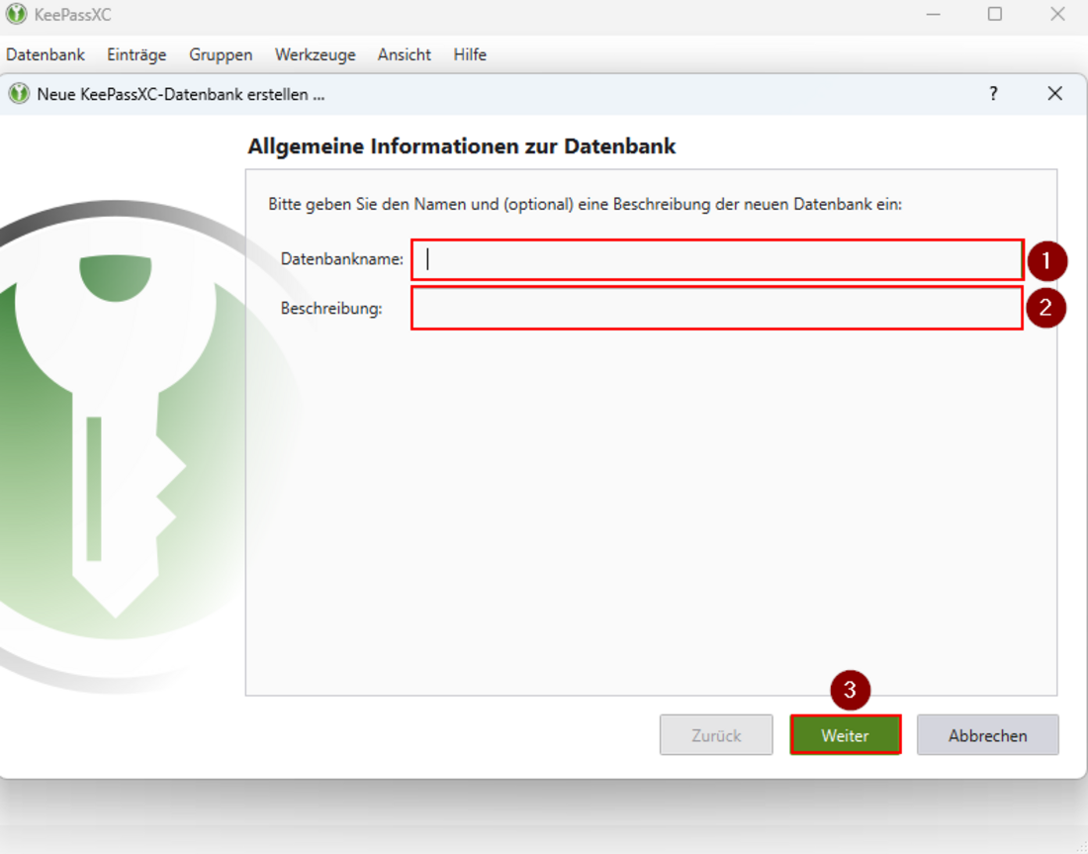Click the 'Datenbankname:' label
Viewport: 1088px width, 854px height.
[342, 259]
